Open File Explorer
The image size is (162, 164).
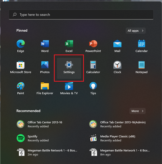tap(45, 88)
